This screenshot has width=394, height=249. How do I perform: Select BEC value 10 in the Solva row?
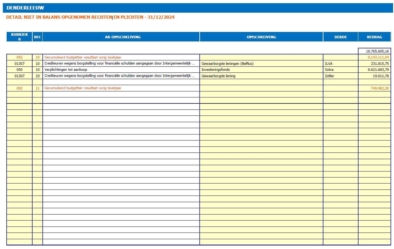tap(37, 70)
